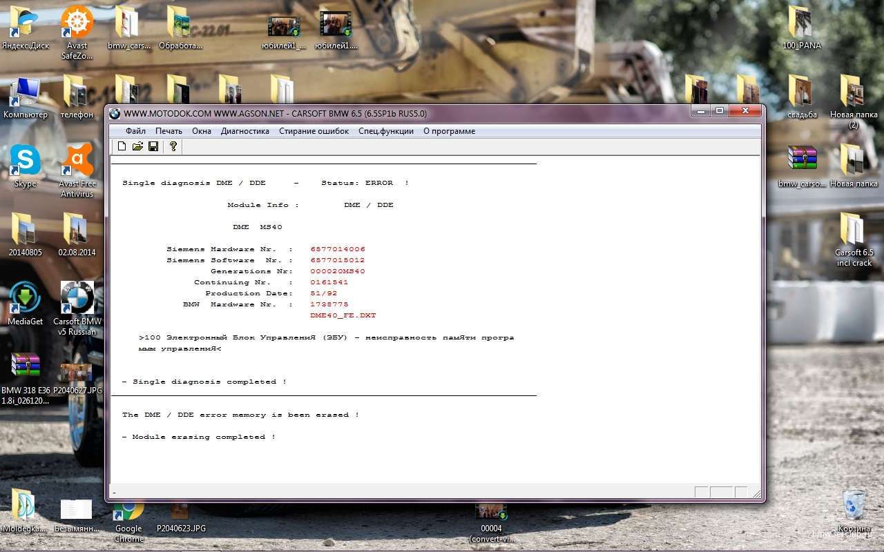Select the MediaGet desktop shortcut
884x552 pixels.
click(25, 304)
